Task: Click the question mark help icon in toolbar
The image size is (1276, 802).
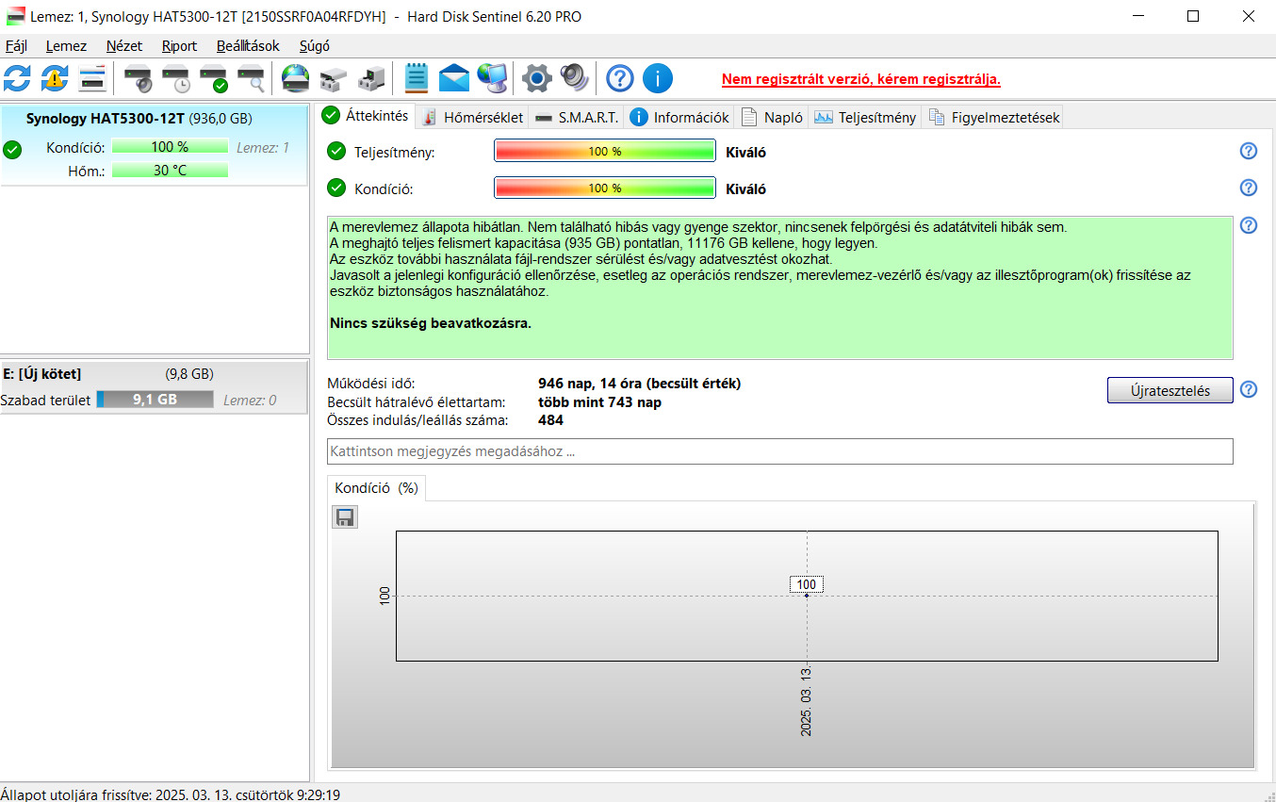Action: 619,78
